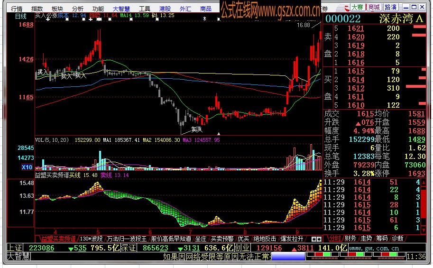Switch to 买卖预警 indicator tab

pos(222,239)
